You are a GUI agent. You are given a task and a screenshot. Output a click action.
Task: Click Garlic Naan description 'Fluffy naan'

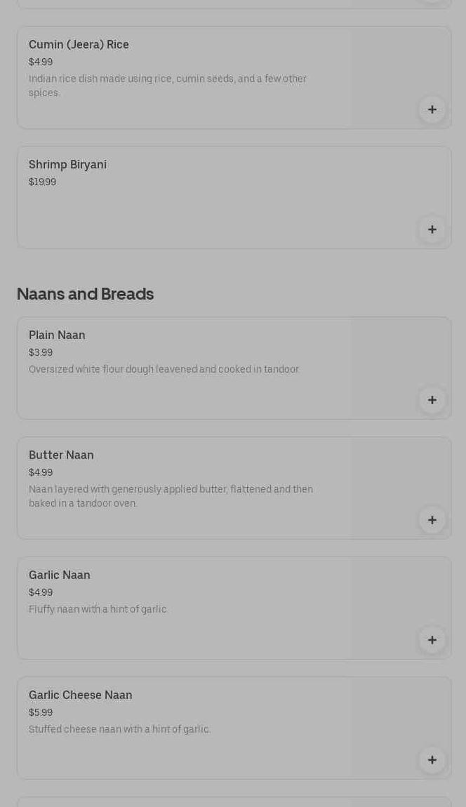point(98,610)
